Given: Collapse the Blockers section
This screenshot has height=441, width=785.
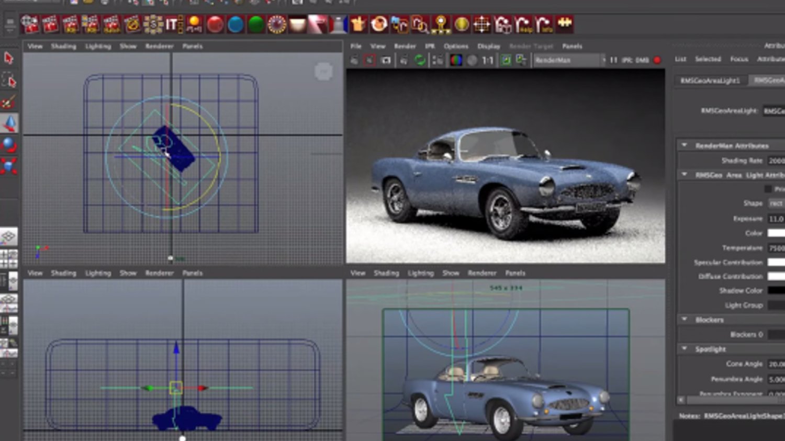Looking at the screenshot, I should point(685,319).
